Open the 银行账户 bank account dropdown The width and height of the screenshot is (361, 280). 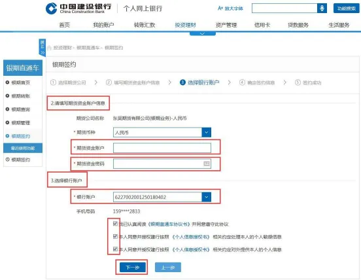coord(162,197)
